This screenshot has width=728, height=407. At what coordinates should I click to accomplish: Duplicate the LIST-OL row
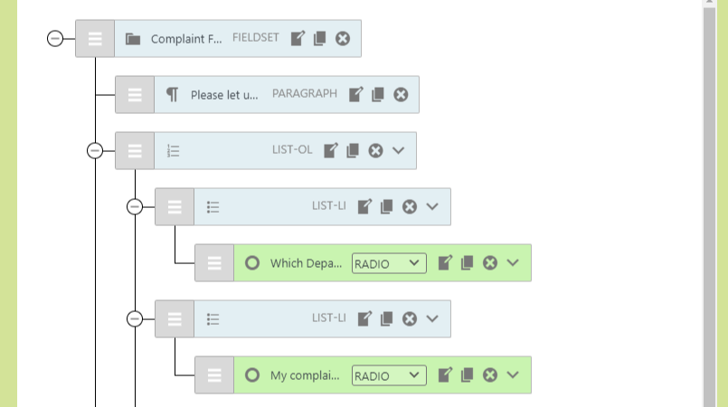(354, 150)
